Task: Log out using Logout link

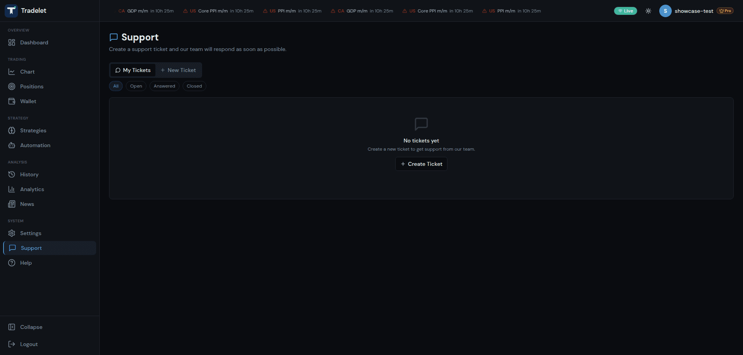Action: click(x=29, y=344)
